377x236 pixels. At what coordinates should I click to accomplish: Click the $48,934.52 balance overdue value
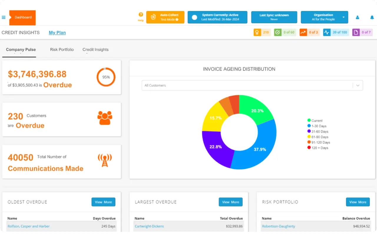(361, 226)
